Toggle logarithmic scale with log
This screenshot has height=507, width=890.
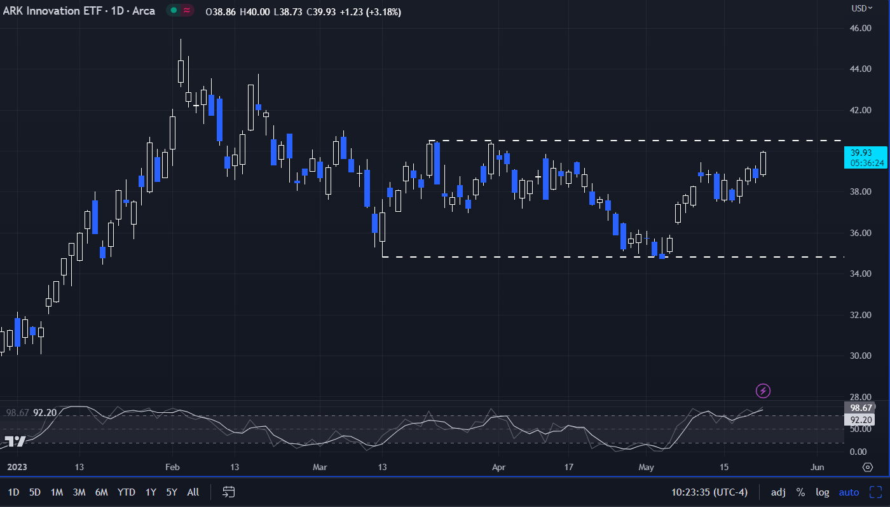point(823,492)
